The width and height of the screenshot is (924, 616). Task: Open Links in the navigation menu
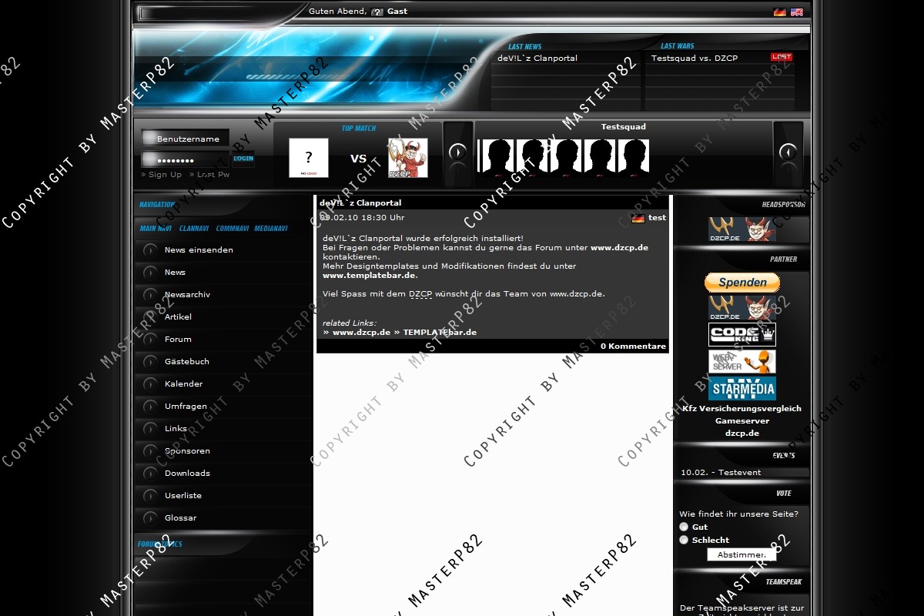click(x=176, y=429)
